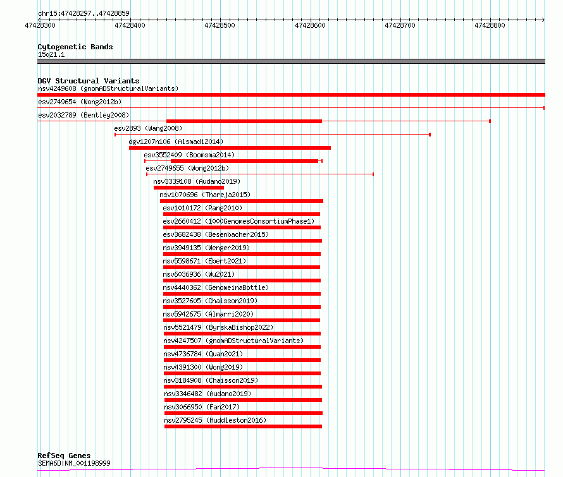Click the red bar for dgv1207n106 (Alsmadi2014)
563x477 pixels.
click(230, 148)
